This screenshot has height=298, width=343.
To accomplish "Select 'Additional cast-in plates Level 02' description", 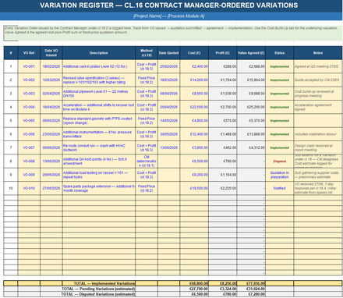I will click(x=99, y=66).
